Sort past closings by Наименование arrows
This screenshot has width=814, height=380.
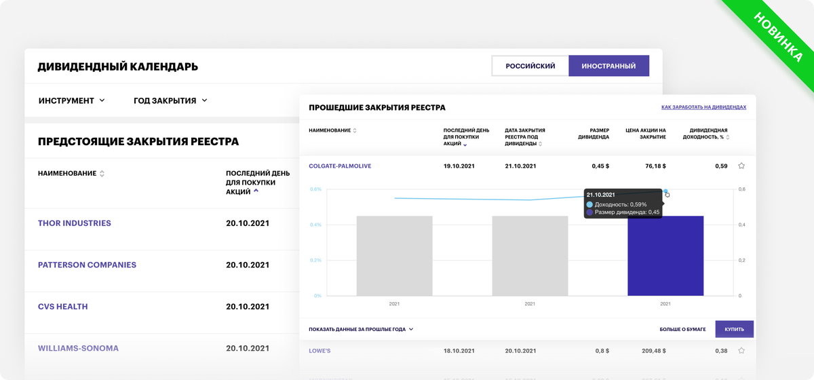click(x=355, y=130)
